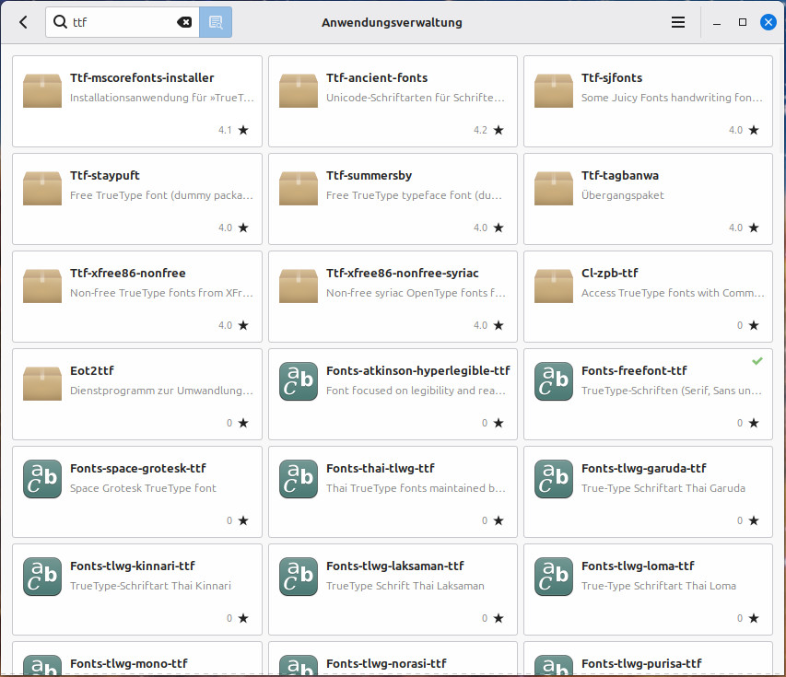The image size is (786, 677).
Task: Select Ttf-staypuft title text
Action: [x=105, y=175]
